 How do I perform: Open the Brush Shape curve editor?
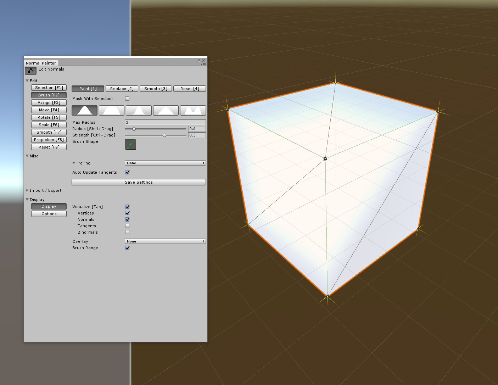point(130,144)
